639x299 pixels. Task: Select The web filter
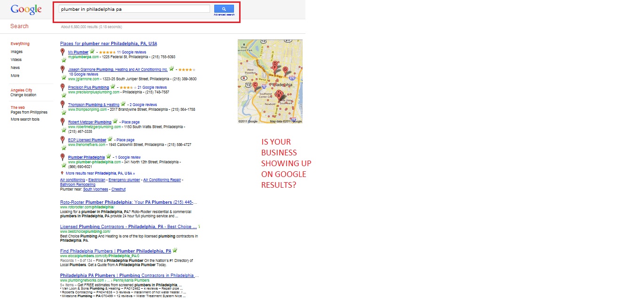click(18, 107)
